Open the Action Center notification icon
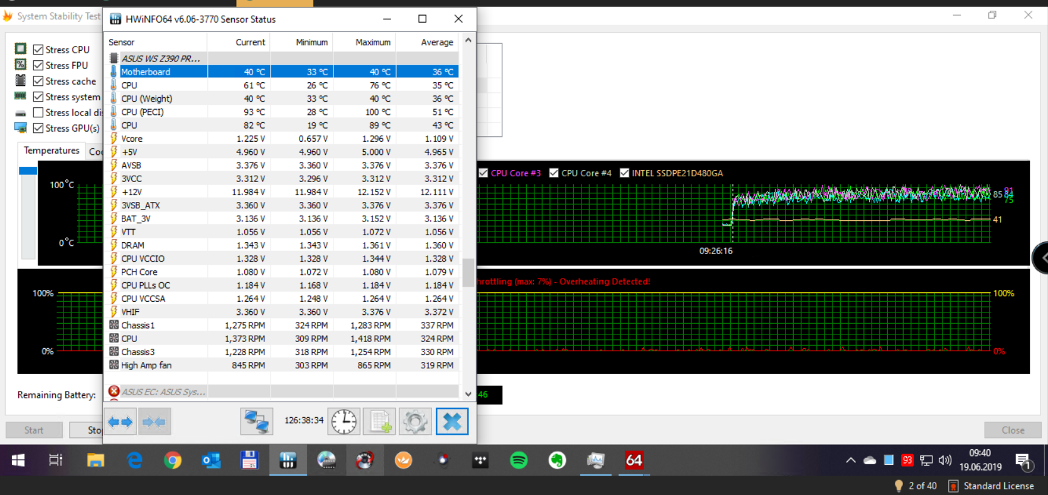The height and width of the screenshot is (495, 1048). [1024, 462]
